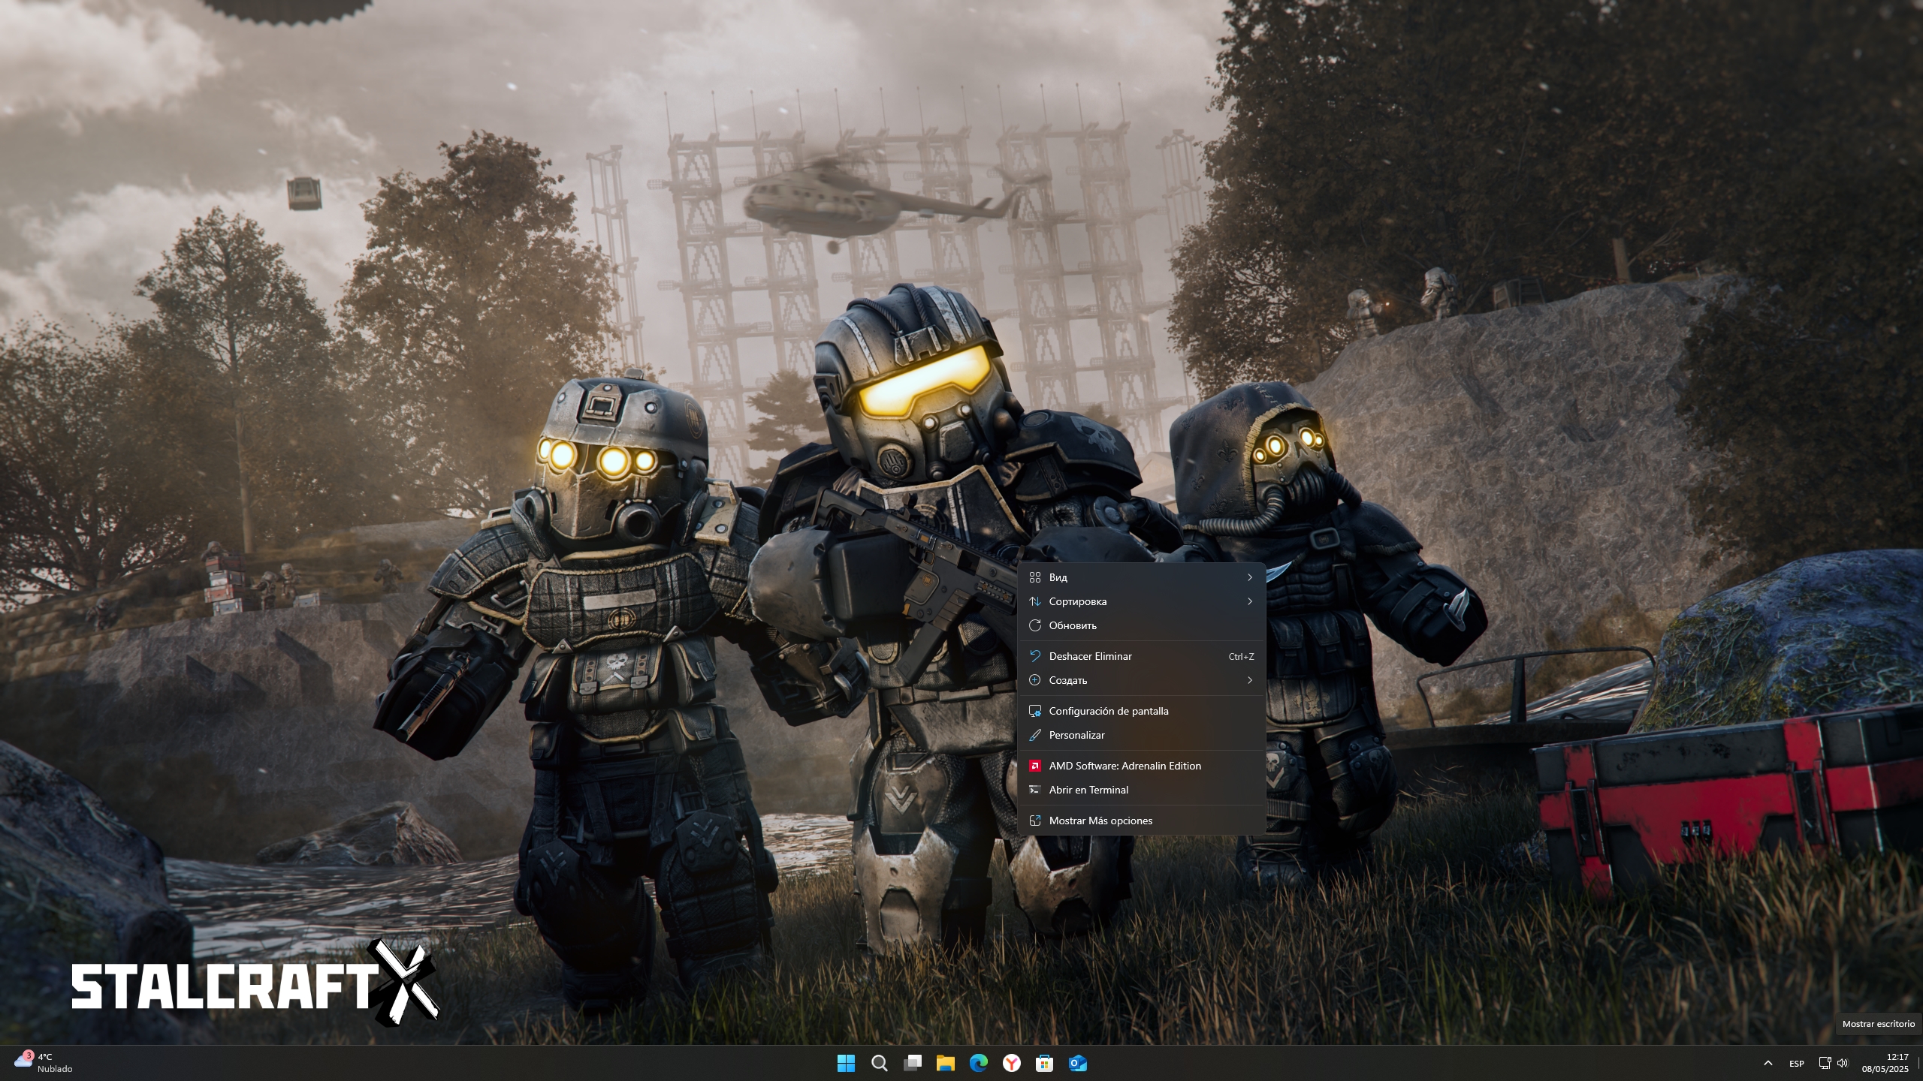1923x1081 pixels.
Task: Click the ESP input language indicator
Action: point(1796,1063)
